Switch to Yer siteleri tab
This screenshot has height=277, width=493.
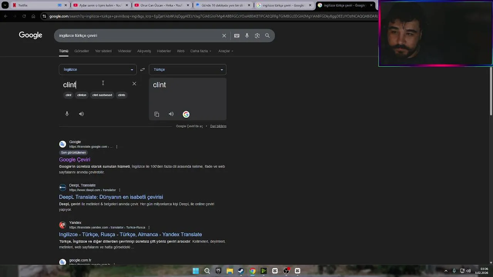[103, 51]
